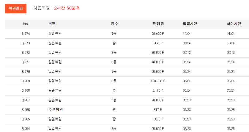Viewport: 249px width, 132px height.
Task: Click 5등 rank in row 3,267
Action: 114,100
